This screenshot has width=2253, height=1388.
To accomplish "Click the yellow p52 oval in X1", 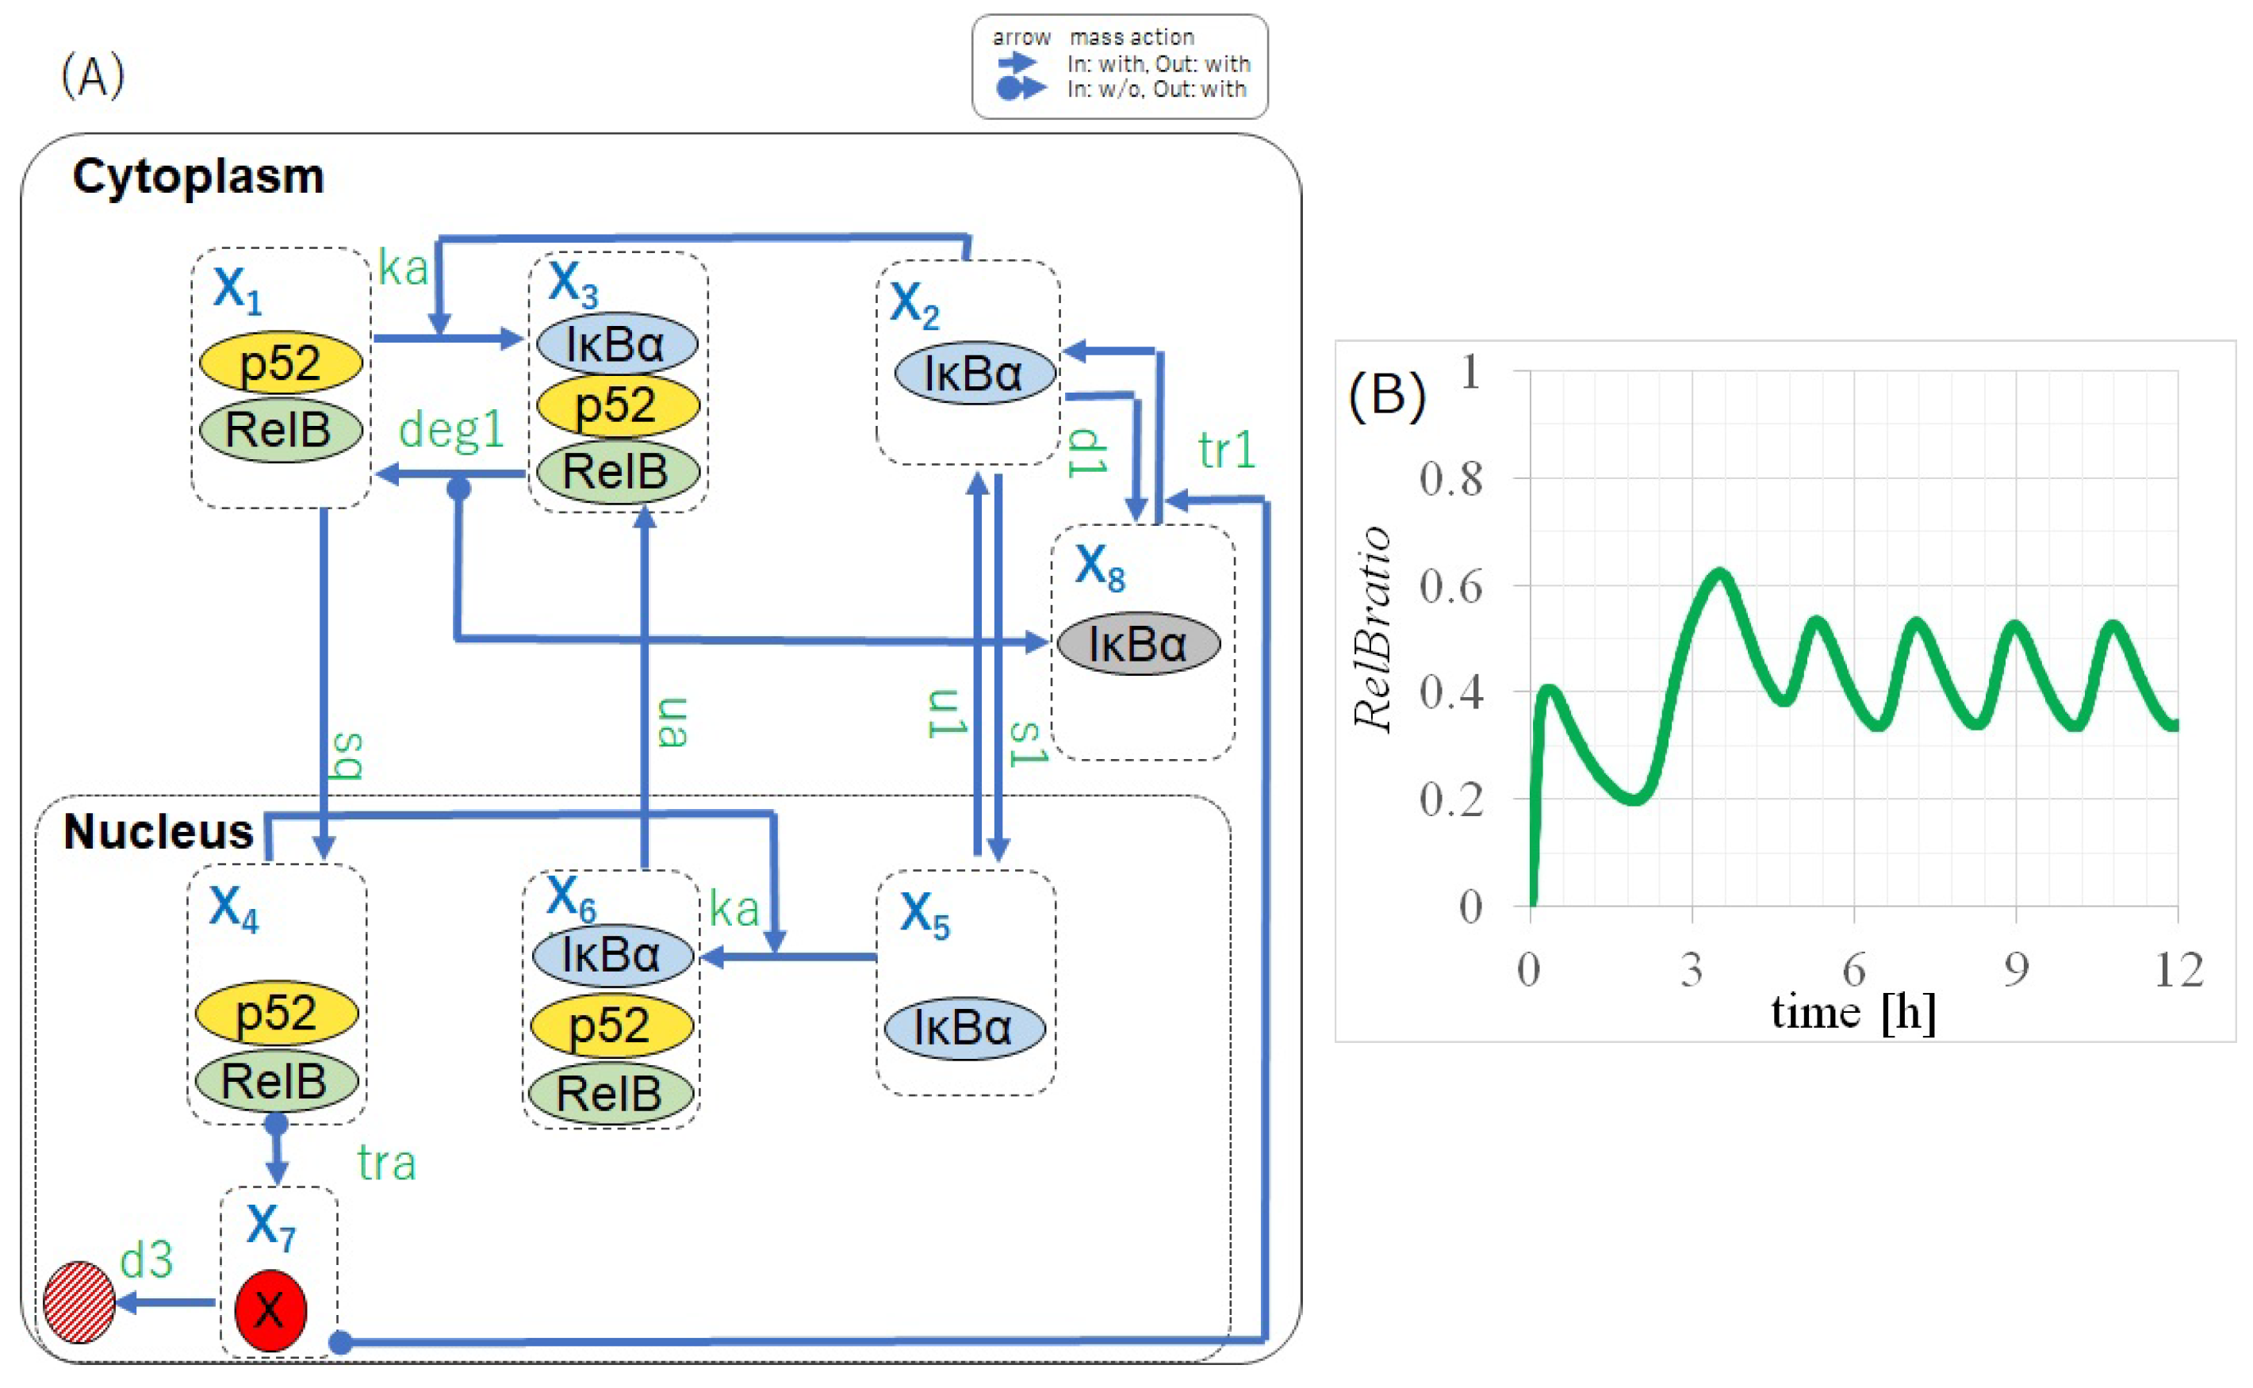I will (x=281, y=363).
